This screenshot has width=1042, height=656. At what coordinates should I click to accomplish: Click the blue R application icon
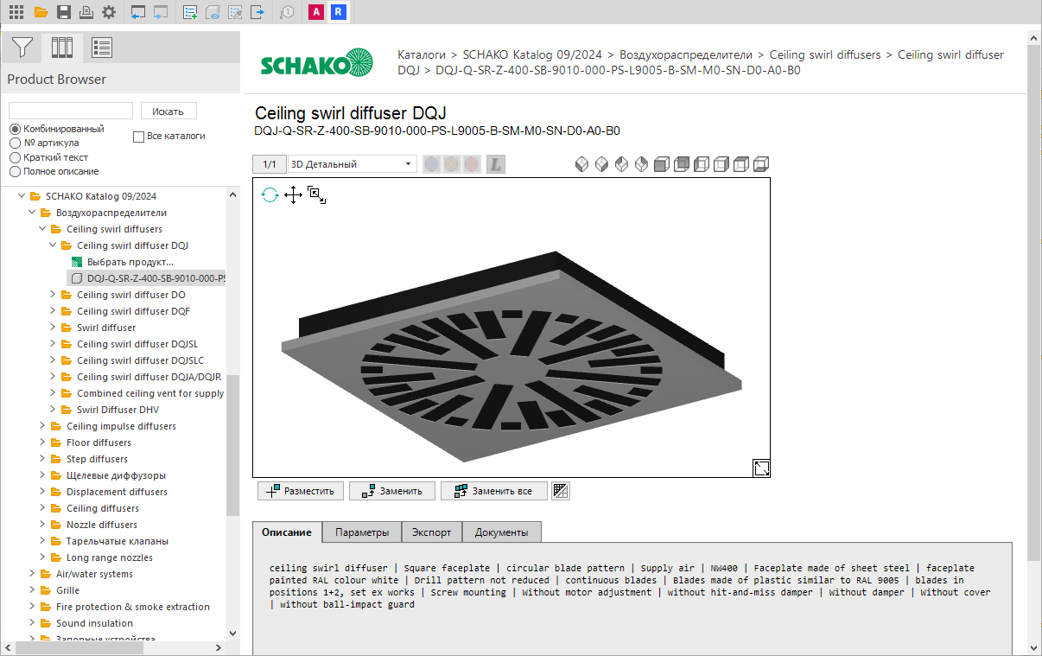click(x=339, y=12)
